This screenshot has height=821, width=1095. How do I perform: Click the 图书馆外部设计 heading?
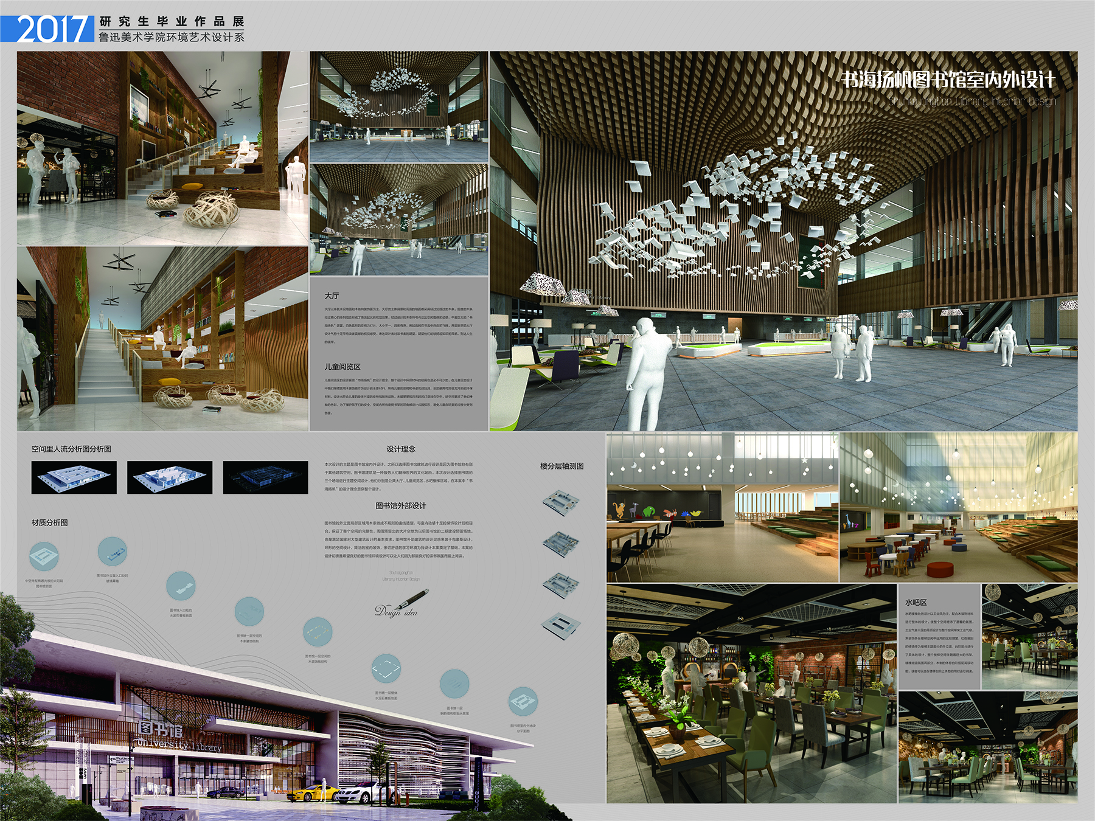(401, 505)
